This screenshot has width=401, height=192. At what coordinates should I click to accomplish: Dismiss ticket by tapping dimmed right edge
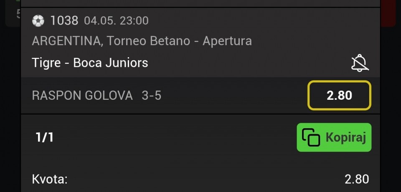pyautogui.click(x=391, y=107)
